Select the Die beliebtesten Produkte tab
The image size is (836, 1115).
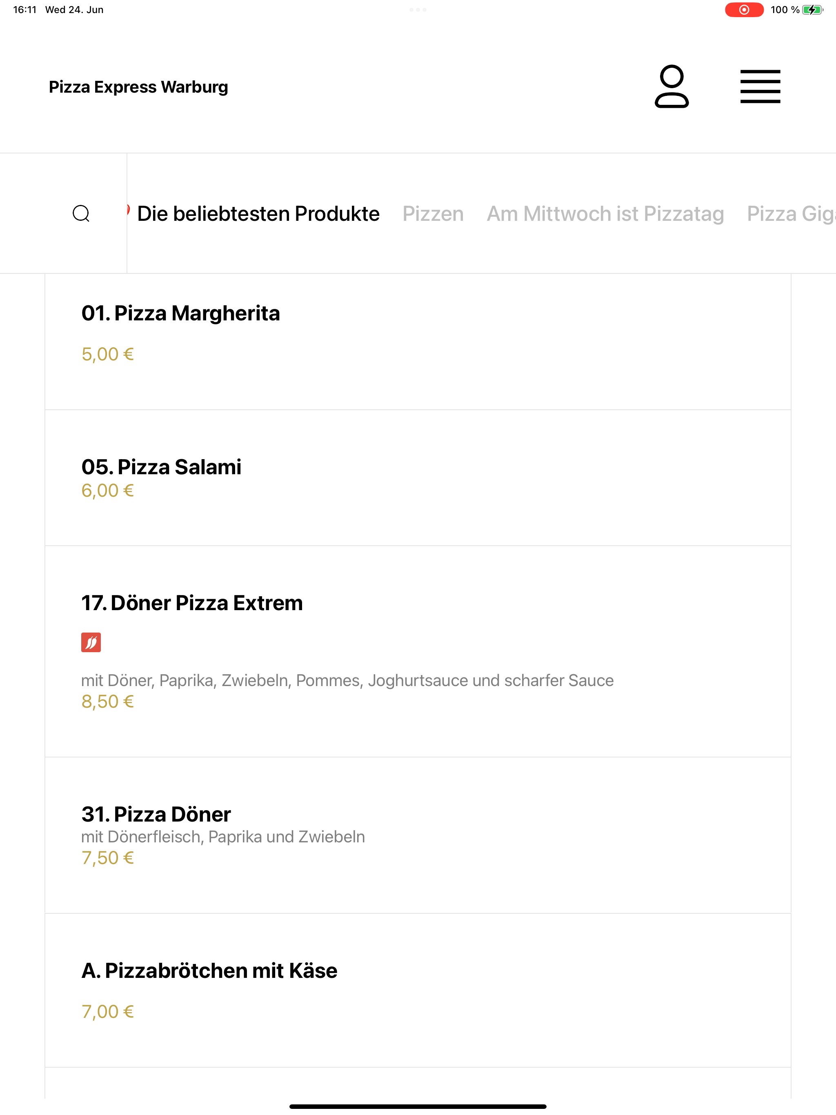(x=258, y=214)
